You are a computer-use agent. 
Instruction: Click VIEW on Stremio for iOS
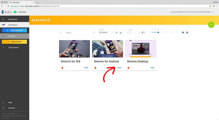[86, 68]
